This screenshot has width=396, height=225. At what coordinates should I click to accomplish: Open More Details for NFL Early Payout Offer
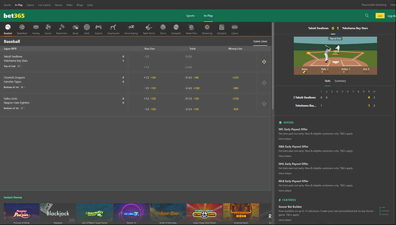click(x=285, y=139)
